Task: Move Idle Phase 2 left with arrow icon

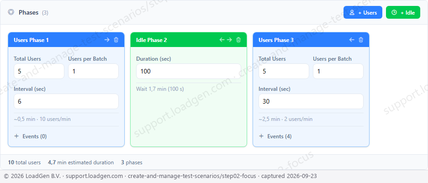Action: tap(222, 40)
